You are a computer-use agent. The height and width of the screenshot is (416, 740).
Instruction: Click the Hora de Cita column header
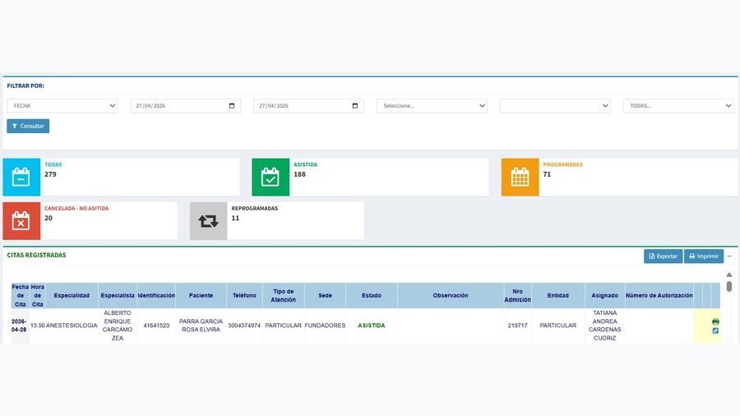pos(37,296)
